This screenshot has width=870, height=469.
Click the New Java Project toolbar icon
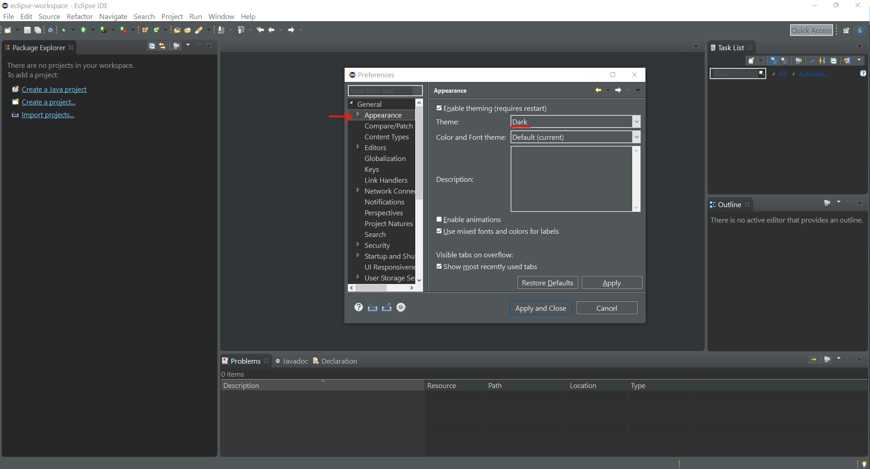pos(145,30)
